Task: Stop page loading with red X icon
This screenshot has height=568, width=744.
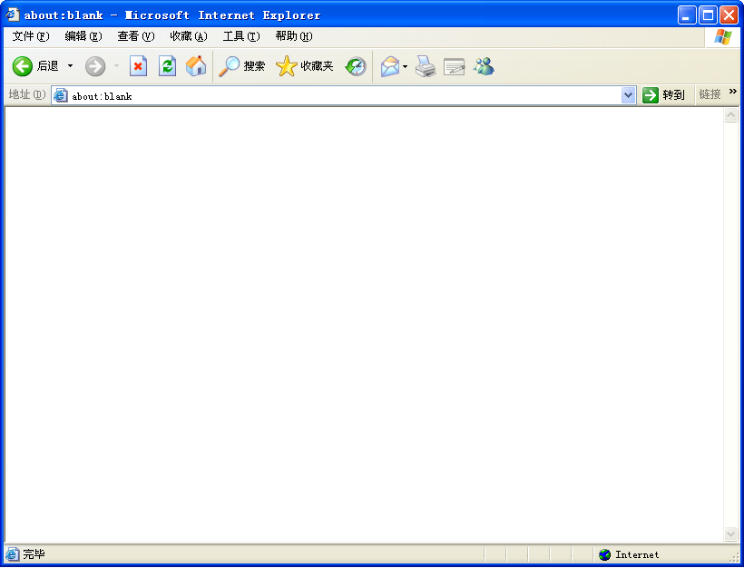Action: (x=138, y=66)
